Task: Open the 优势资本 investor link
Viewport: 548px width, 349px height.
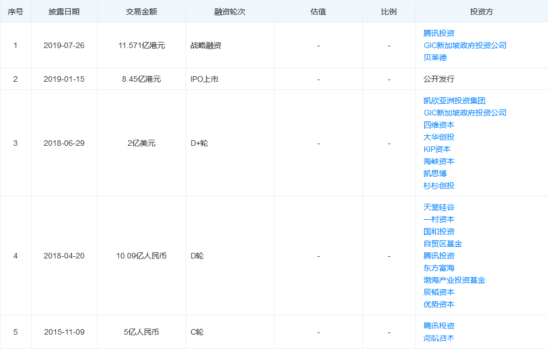Action: (x=439, y=304)
